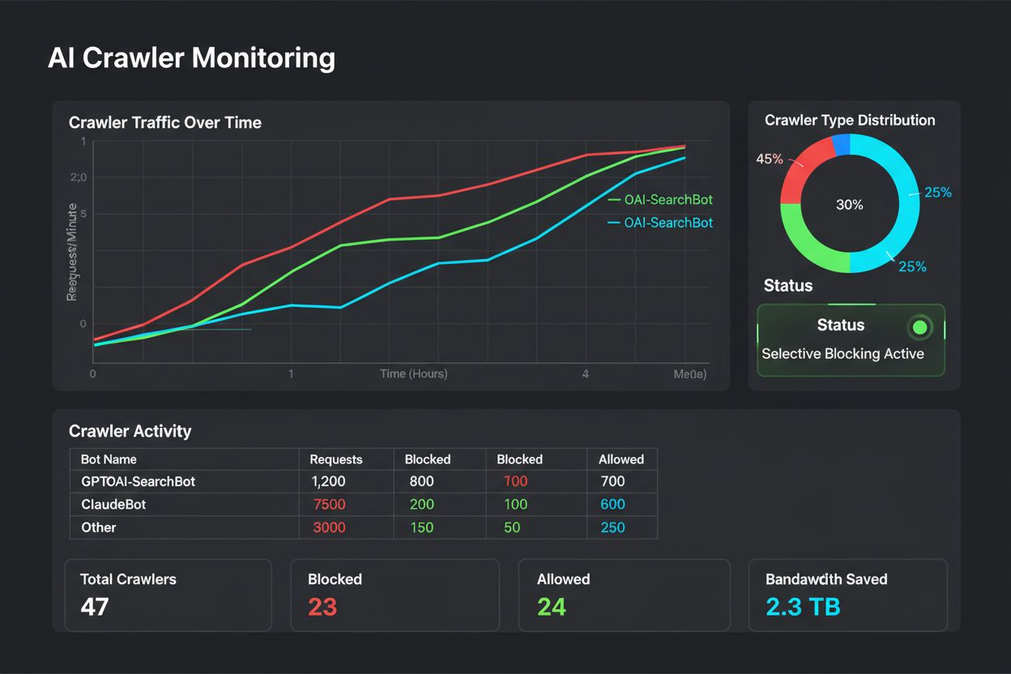Image resolution: width=1011 pixels, height=674 pixels.
Task: Open the Total Crawlers 47 card
Action: [x=168, y=595]
